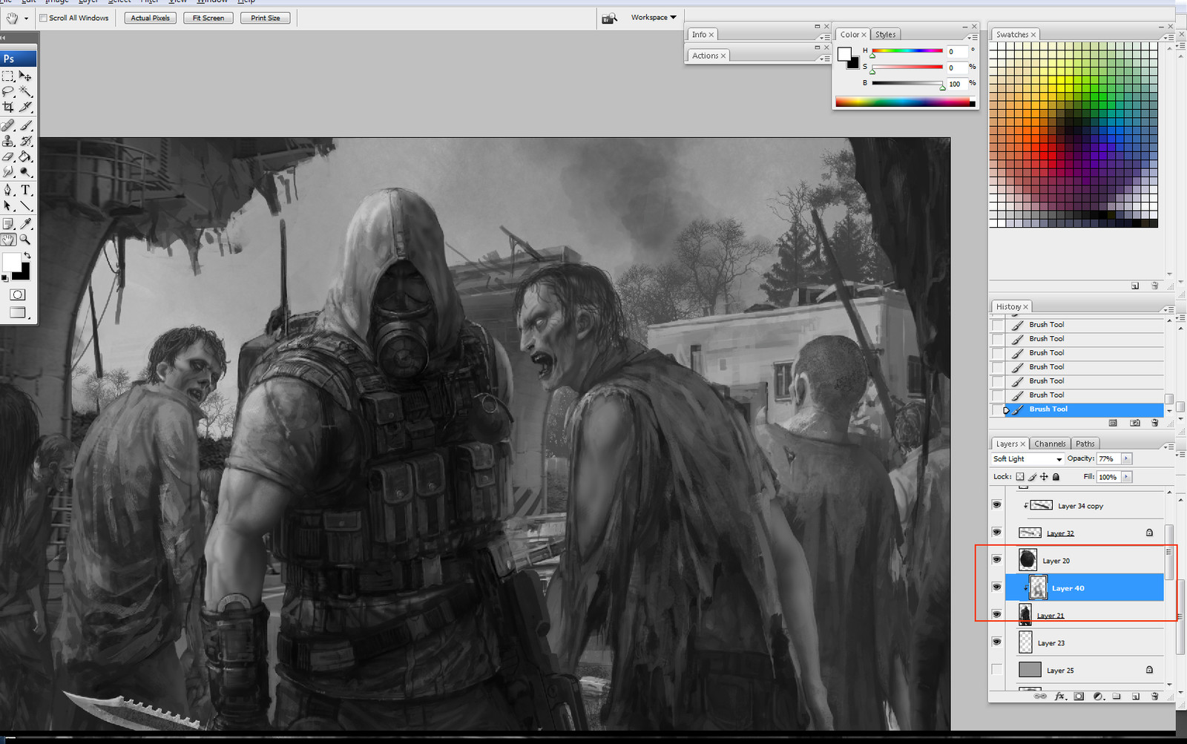
Task: Toggle lock transparent pixels in Layers panel
Action: click(x=1020, y=477)
